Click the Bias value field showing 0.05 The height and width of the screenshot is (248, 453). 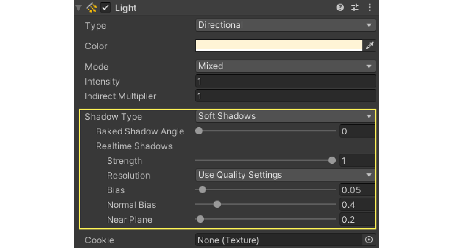coord(357,190)
